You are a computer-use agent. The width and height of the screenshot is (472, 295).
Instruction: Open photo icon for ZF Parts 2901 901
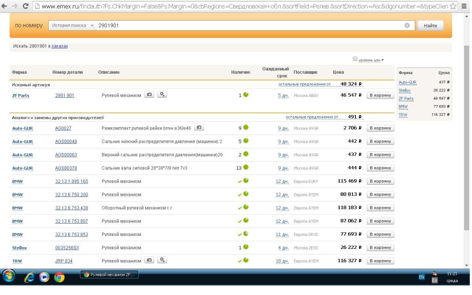click(x=149, y=94)
